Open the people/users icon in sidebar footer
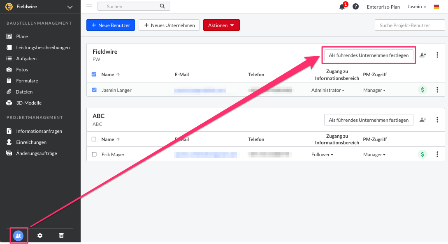The height and width of the screenshot is (244, 448). coord(18,235)
